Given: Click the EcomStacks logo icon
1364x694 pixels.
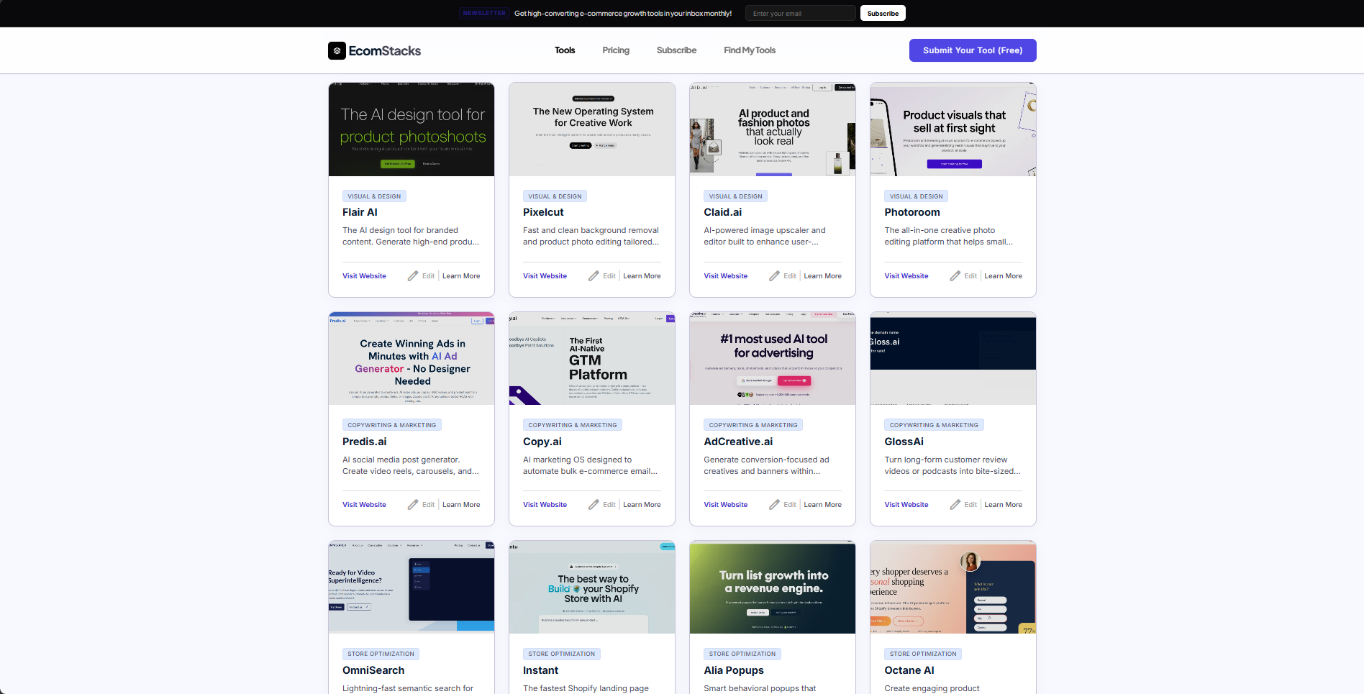Looking at the screenshot, I should (337, 50).
